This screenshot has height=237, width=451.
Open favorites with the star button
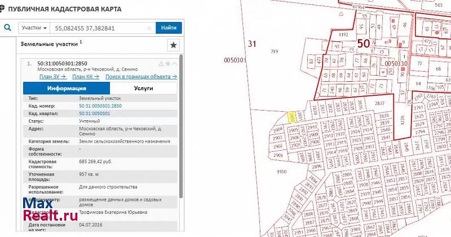pos(173,45)
